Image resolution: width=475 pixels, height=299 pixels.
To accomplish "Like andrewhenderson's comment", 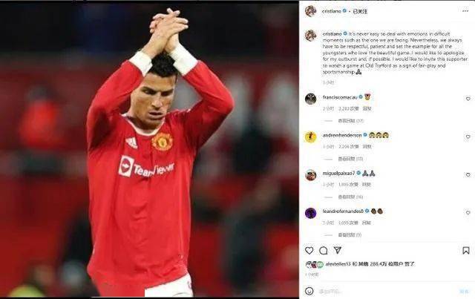I will (x=468, y=137).
